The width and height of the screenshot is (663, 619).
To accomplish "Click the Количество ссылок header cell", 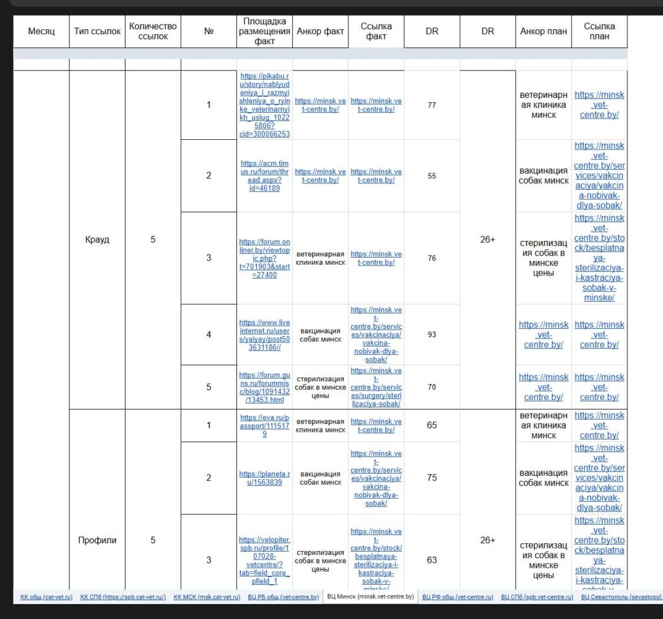I will [153, 31].
